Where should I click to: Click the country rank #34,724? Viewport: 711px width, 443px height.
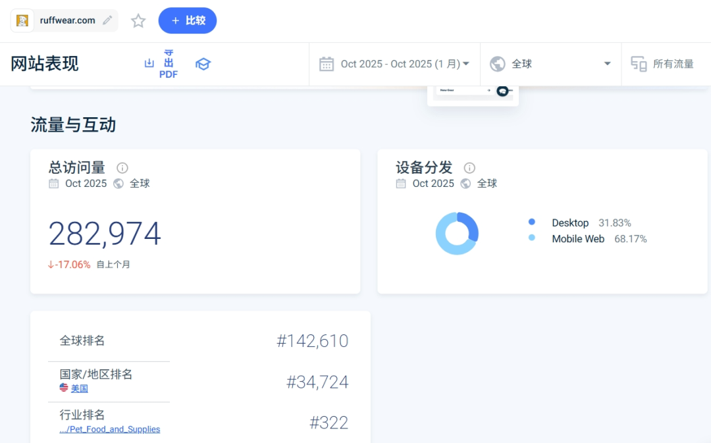pyautogui.click(x=317, y=382)
